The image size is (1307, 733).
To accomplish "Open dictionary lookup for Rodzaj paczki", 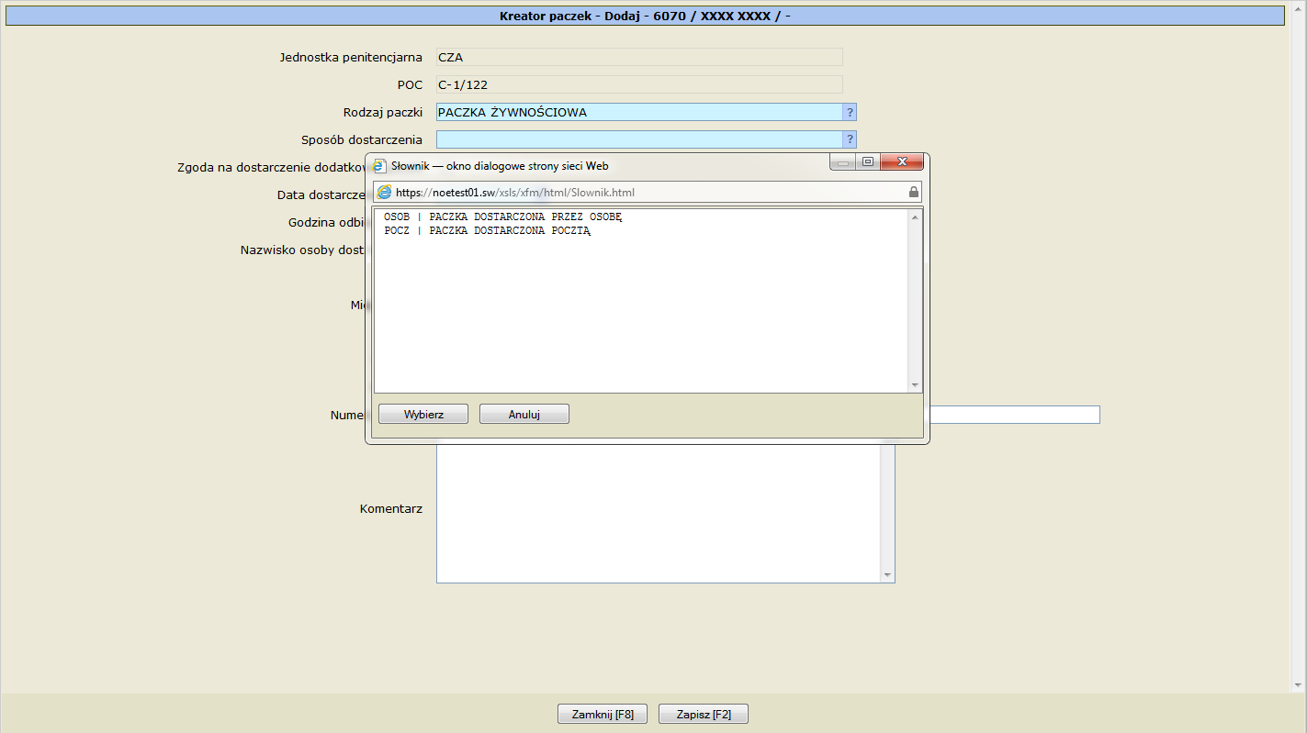I will (850, 112).
